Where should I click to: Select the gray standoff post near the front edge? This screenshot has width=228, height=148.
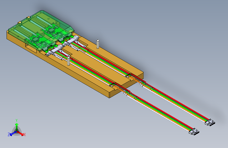click(x=69, y=61)
